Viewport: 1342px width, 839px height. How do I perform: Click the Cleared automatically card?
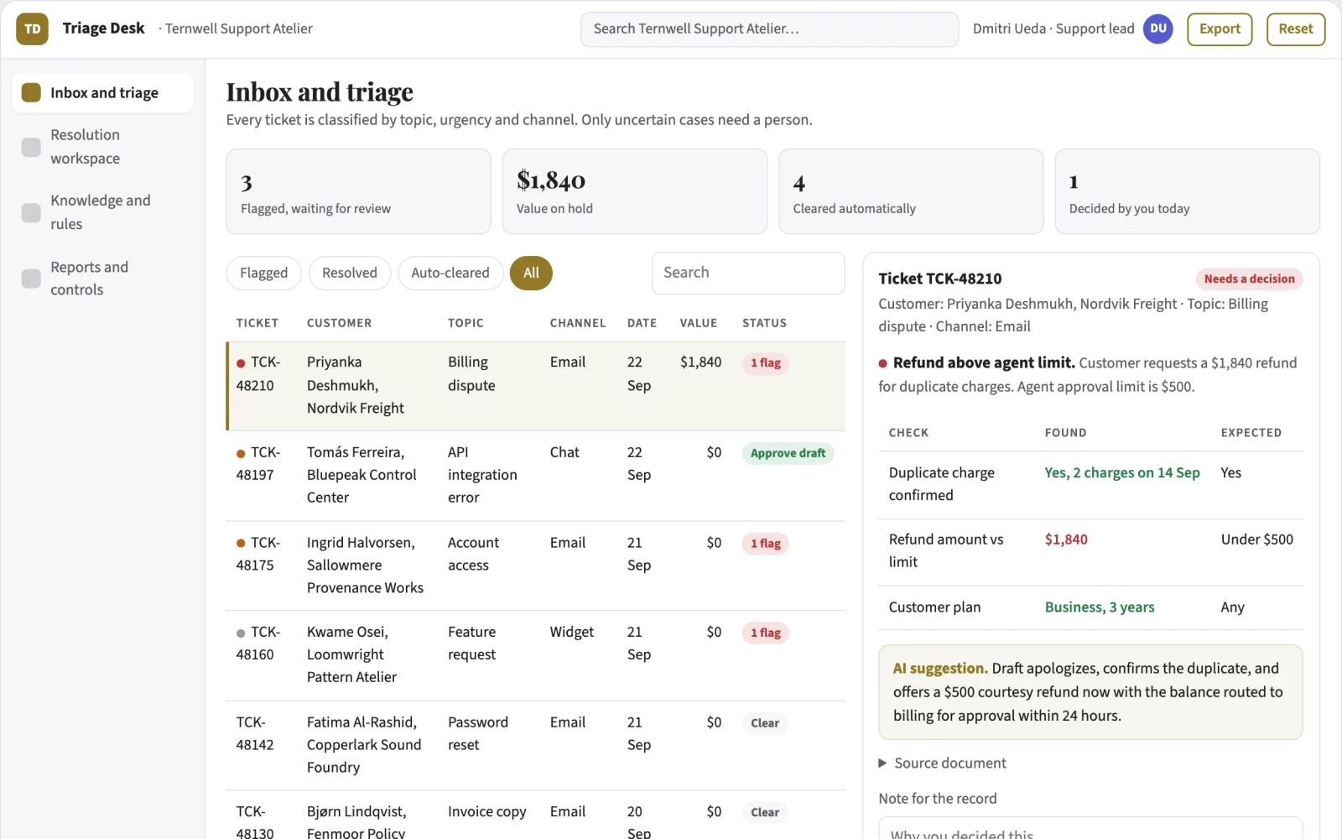click(911, 191)
